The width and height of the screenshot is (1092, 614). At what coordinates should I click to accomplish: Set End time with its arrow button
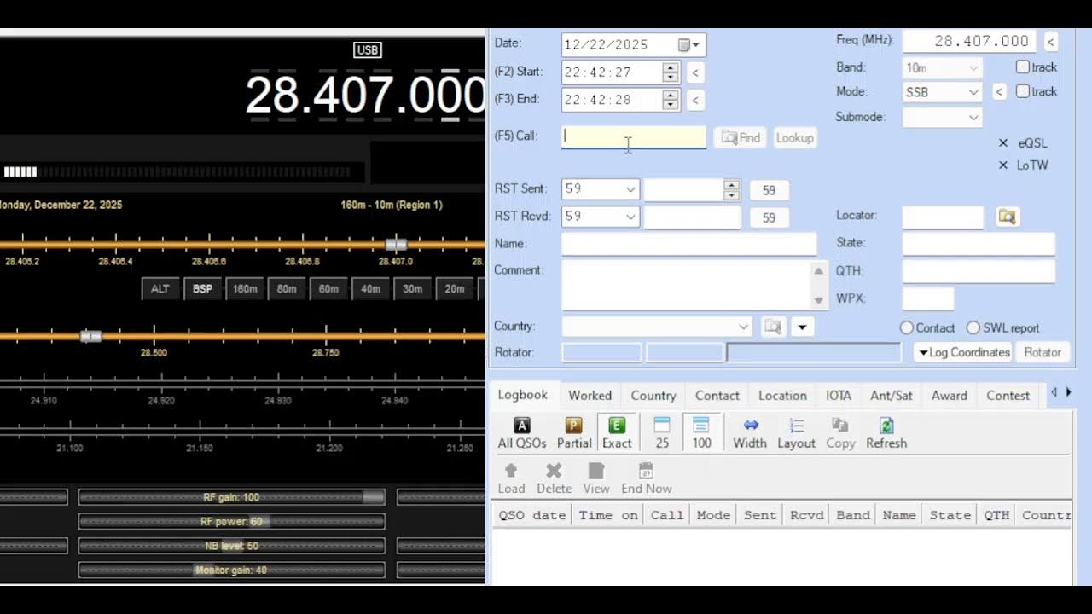[x=695, y=100]
